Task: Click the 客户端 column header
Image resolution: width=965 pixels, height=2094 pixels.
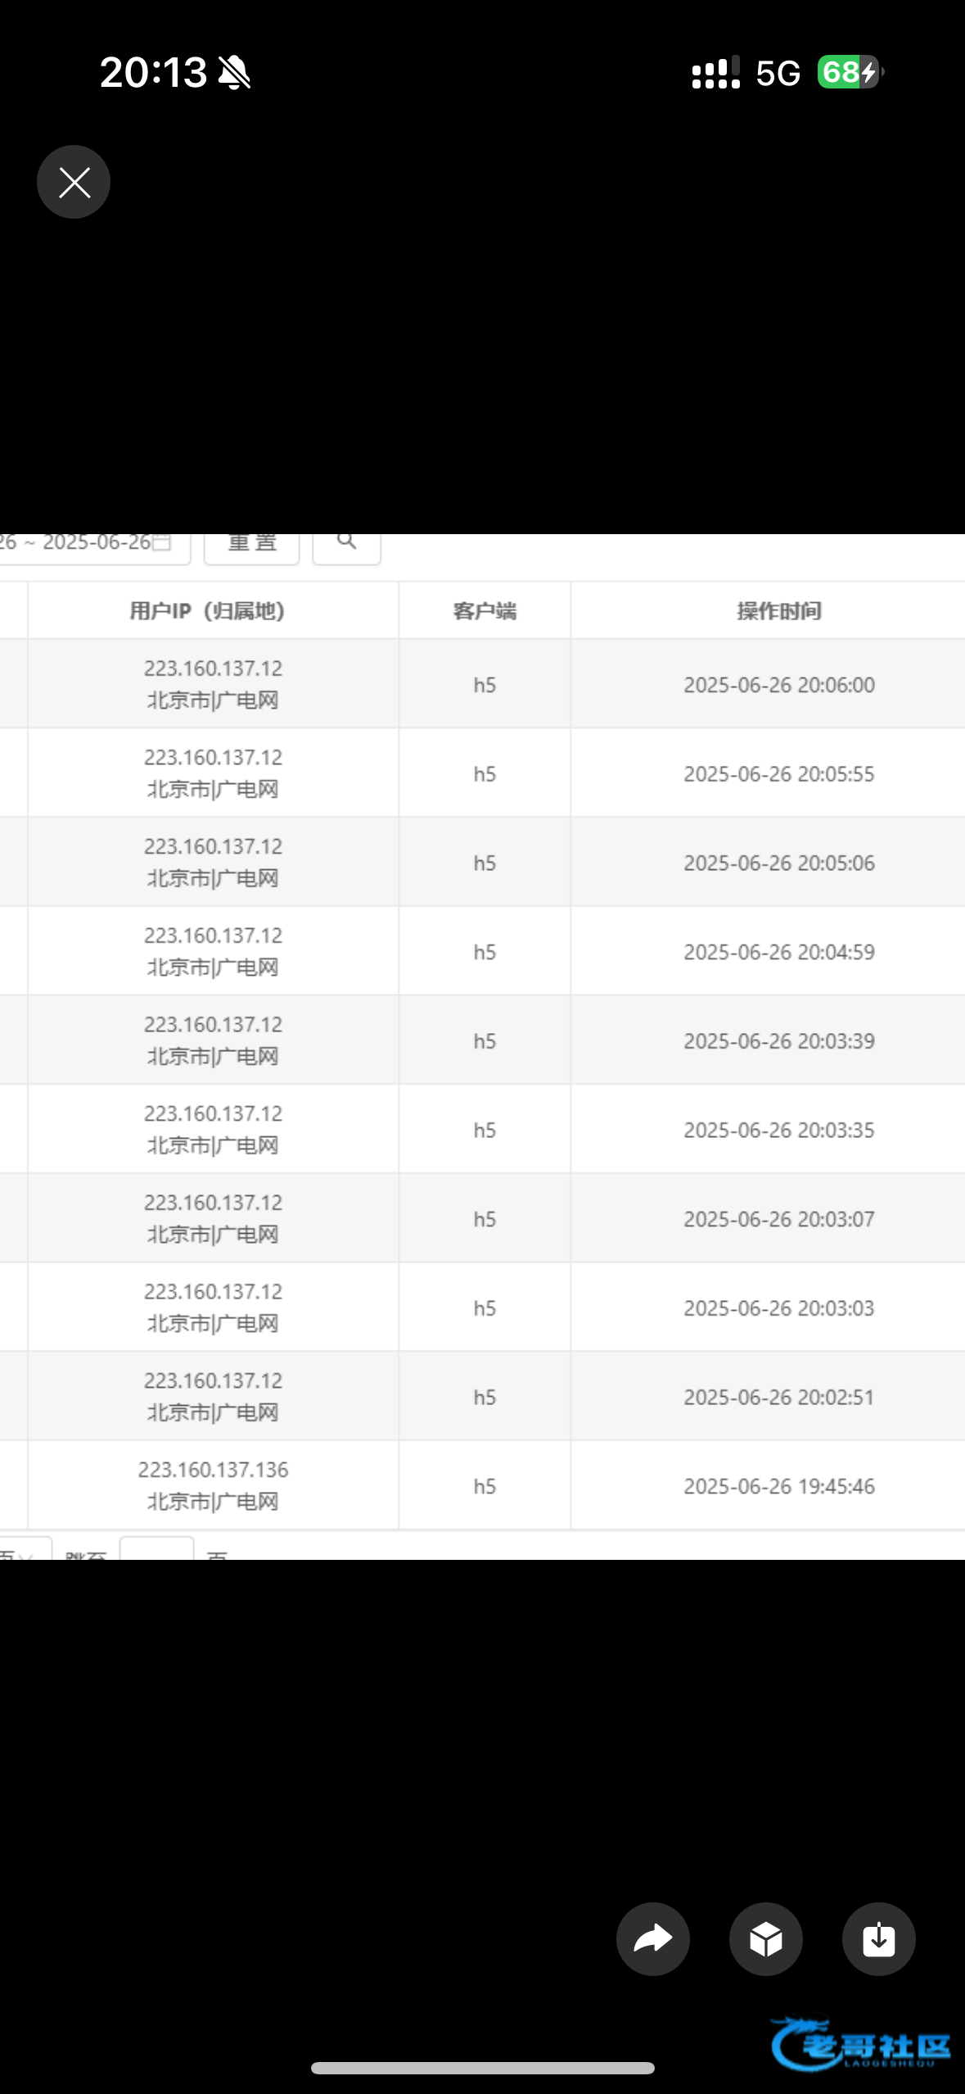Action: [485, 611]
